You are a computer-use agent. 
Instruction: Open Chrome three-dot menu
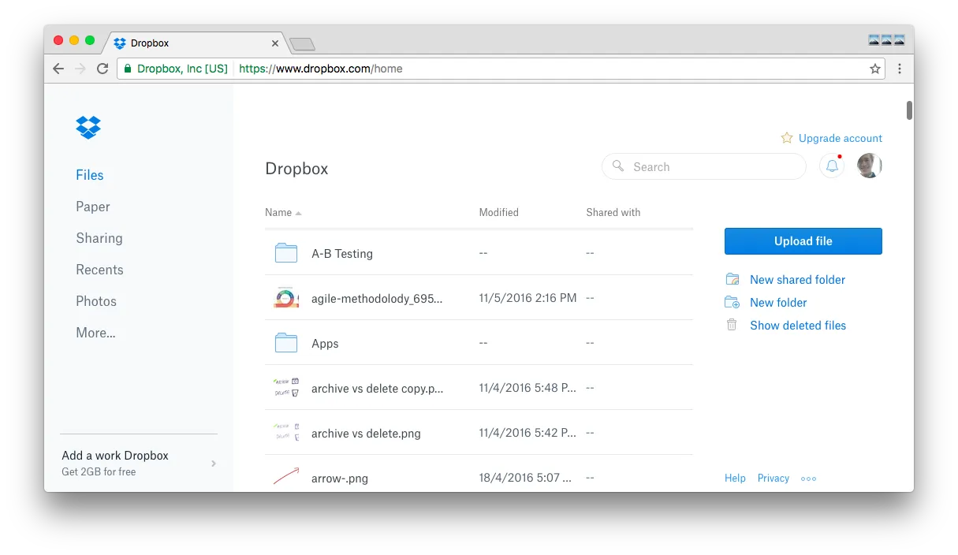(900, 69)
